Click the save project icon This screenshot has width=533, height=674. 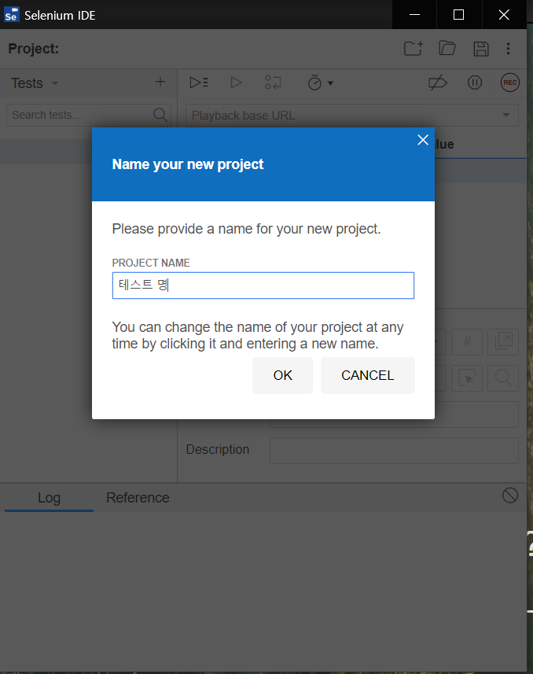tap(481, 49)
